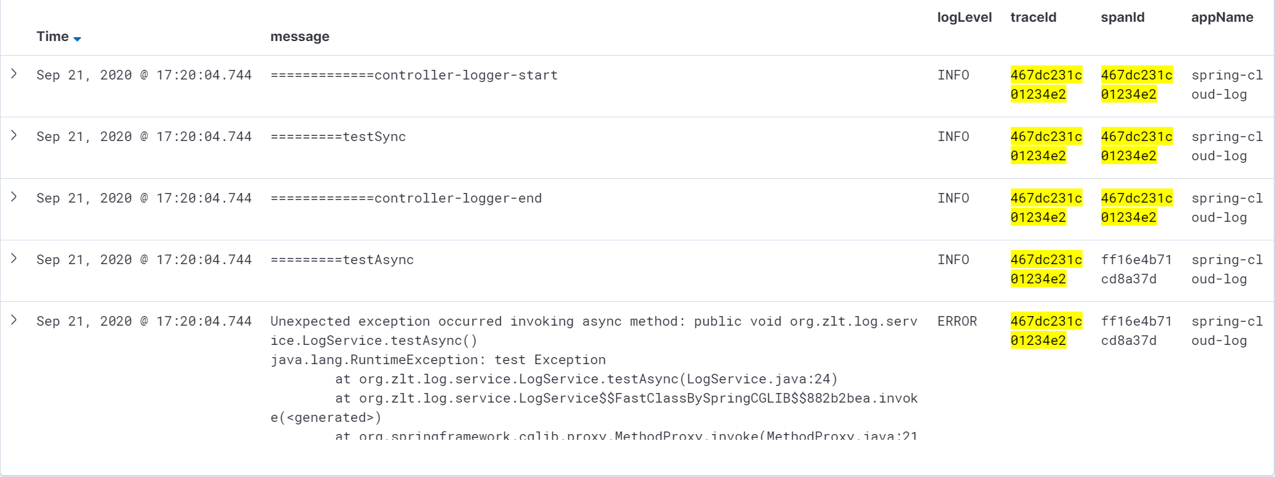Click the logLevel column header
Image resolution: width=1275 pixels, height=477 pixels.
964,17
